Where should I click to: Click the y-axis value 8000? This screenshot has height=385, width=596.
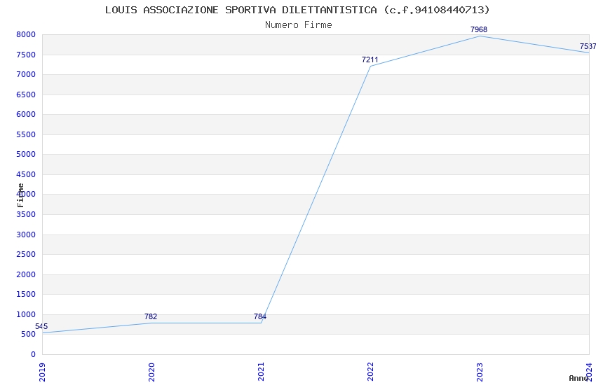point(26,35)
